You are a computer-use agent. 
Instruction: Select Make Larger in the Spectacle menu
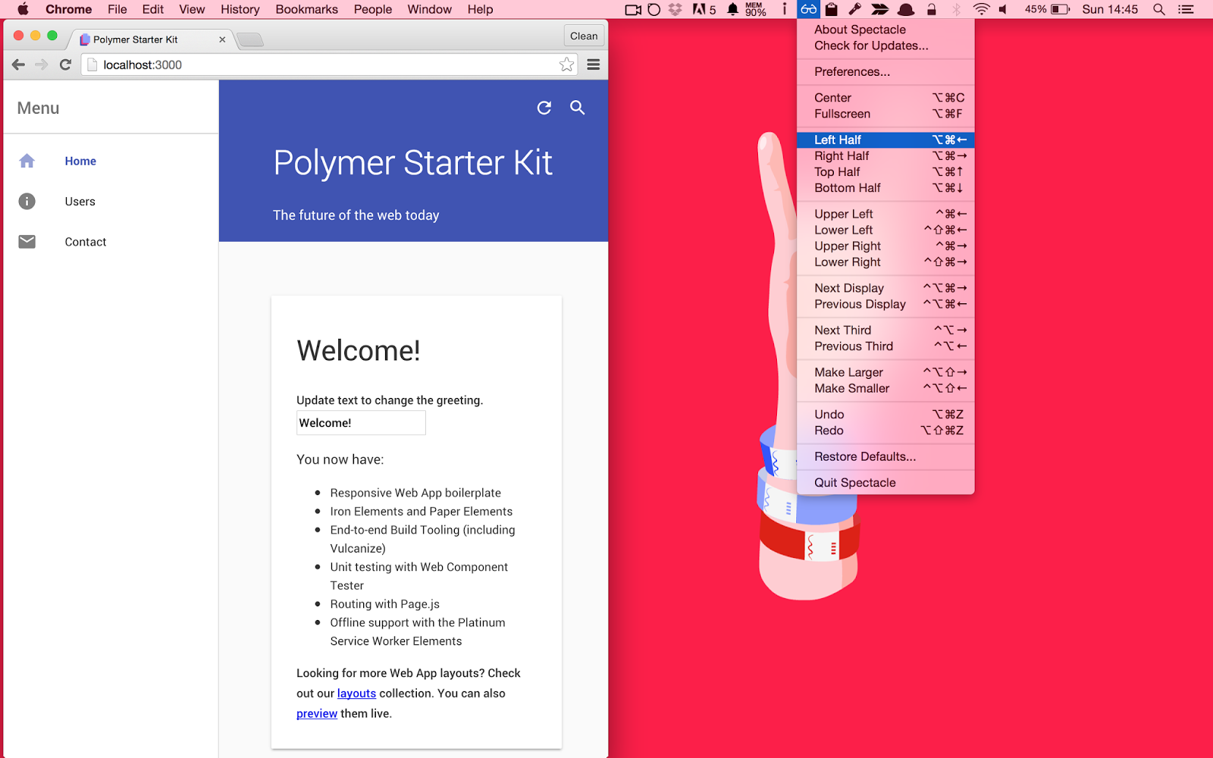click(885, 371)
